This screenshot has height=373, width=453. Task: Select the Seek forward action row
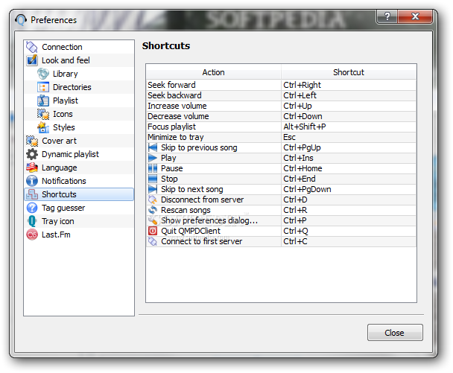(x=214, y=85)
